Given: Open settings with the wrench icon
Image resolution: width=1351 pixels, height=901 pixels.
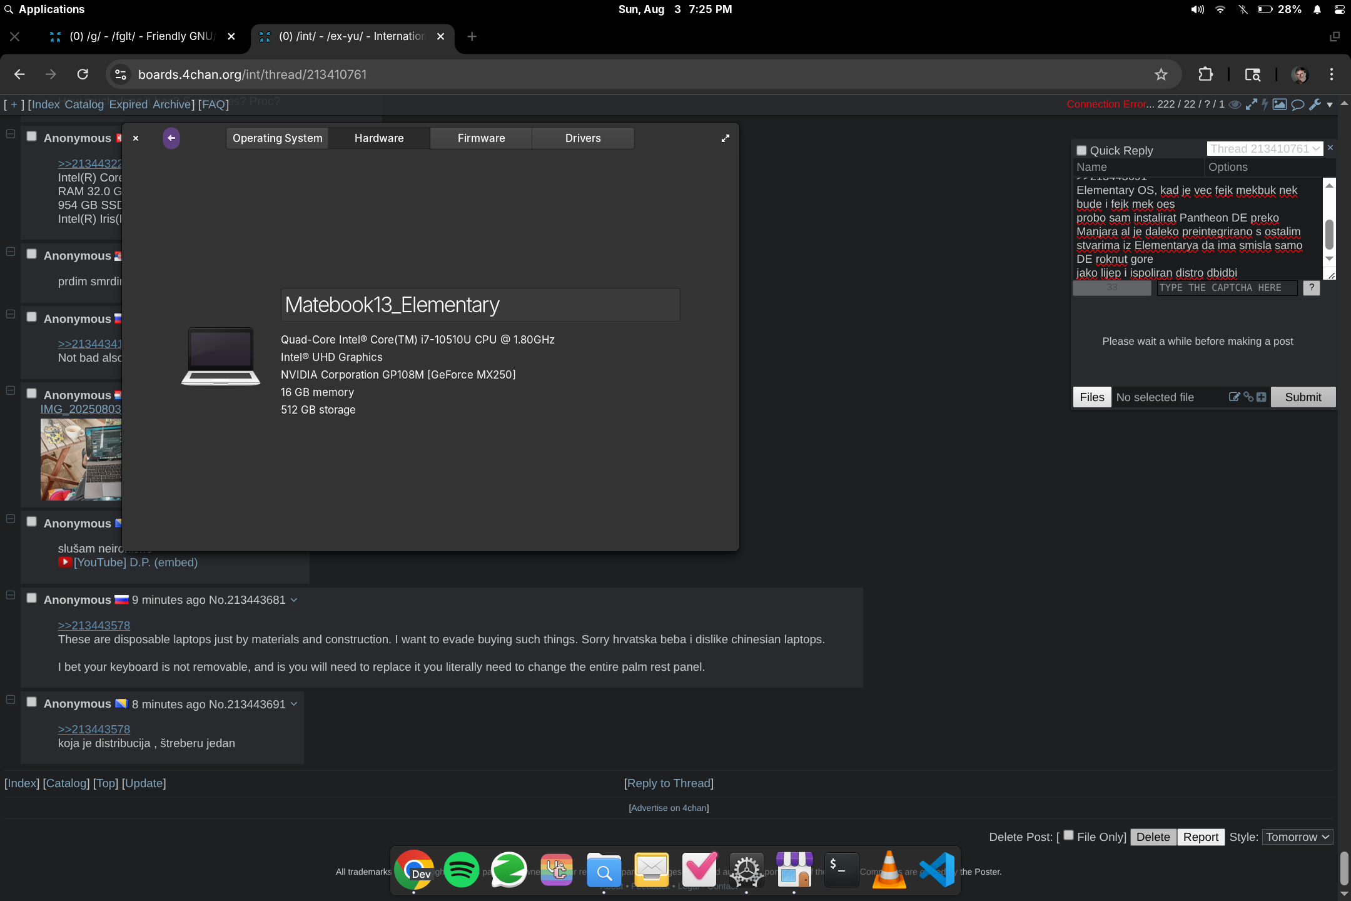Looking at the screenshot, I should [1315, 104].
